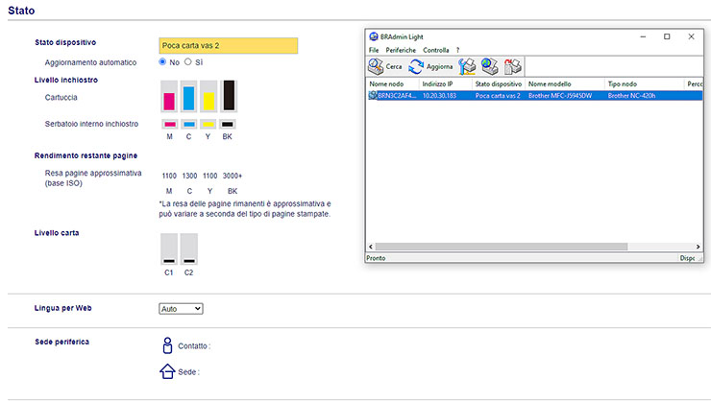This screenshot has width=711, height=401.
Task: Open the Controlla menu
Action: (x=435, y=50)
